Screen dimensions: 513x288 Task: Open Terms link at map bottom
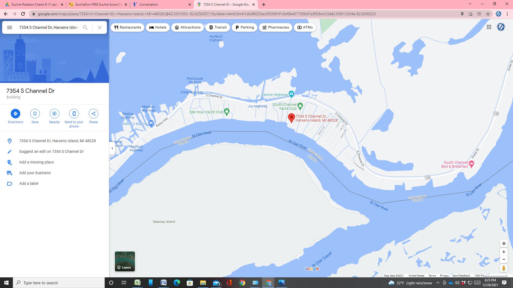pyautogui.click(x=432, y=275)
